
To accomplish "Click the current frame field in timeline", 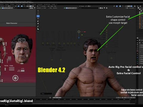I will click(119, 97).
